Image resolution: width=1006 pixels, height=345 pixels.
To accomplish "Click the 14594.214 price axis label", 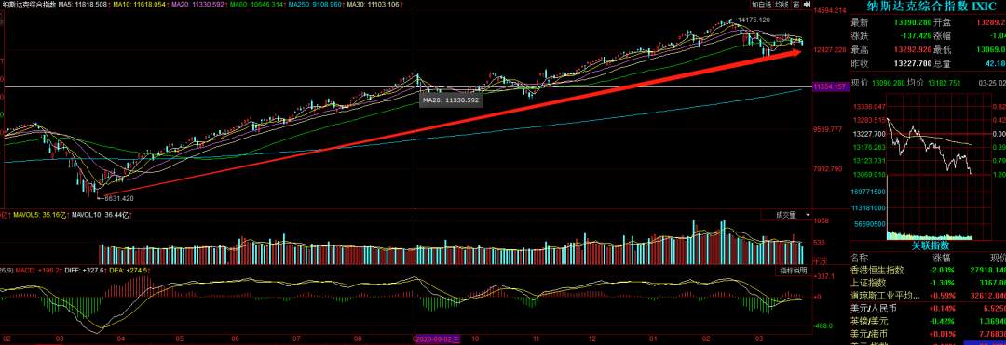I will (x=829, y=10).
